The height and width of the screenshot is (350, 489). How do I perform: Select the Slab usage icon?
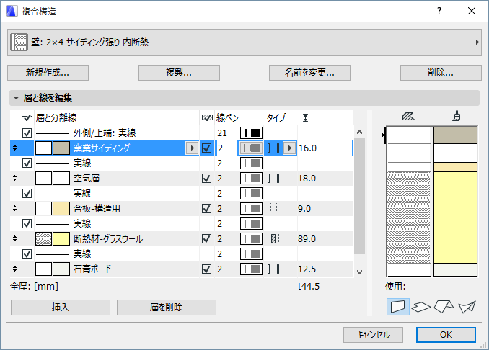pos(420,307)
